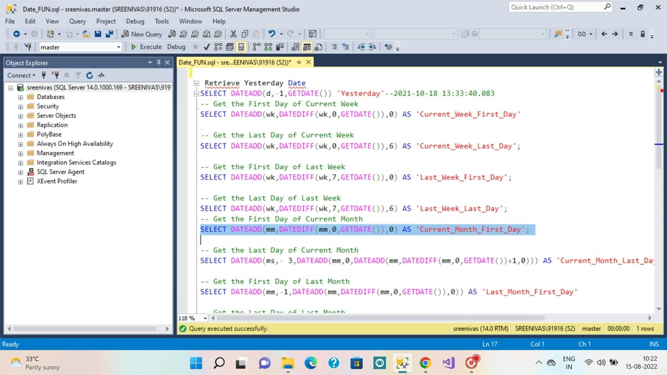Click Change Connection icon beside database dropdown

tap(28, 47)
